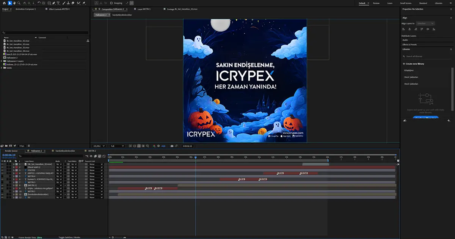Select the Selection arrow tool
455x239 pixels.
pyautogui.click(x=10, y=3)
